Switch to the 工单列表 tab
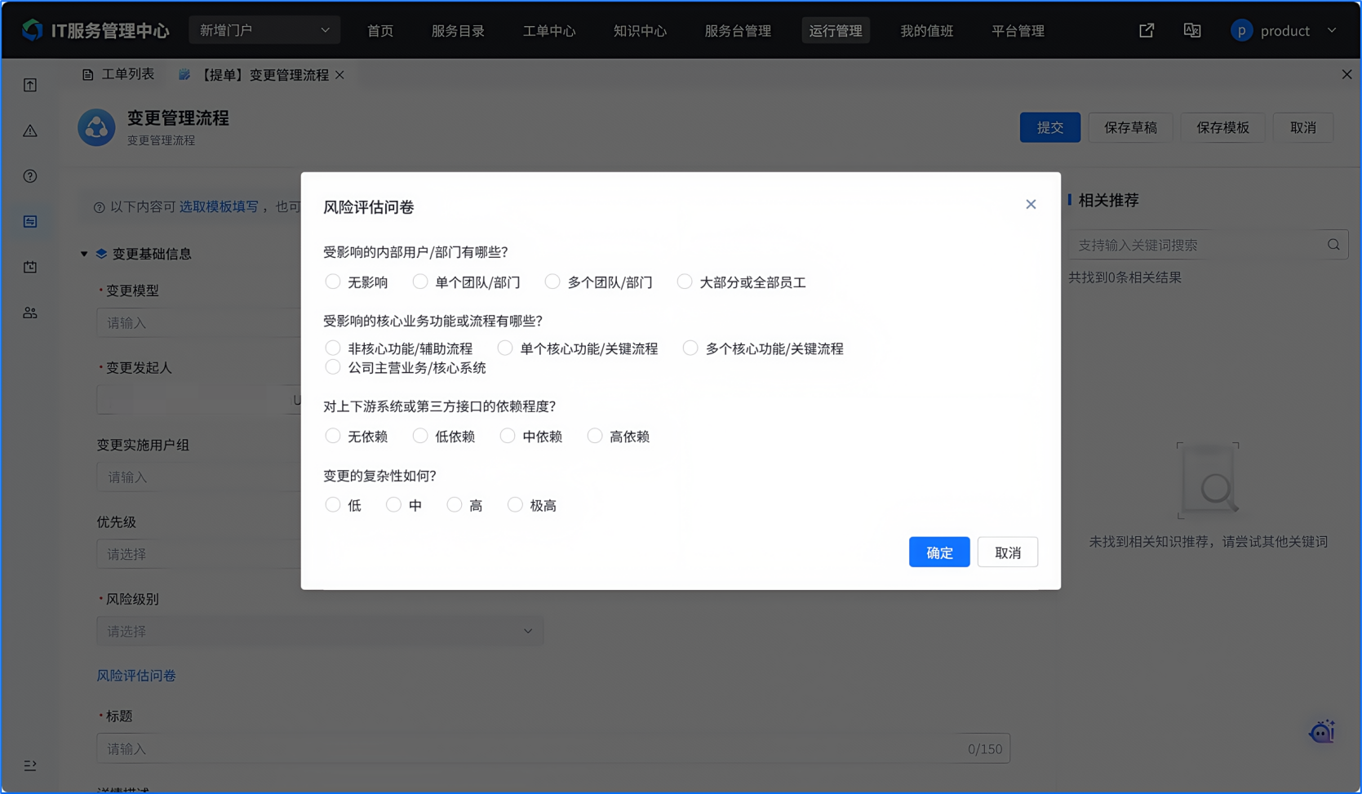The height and width of the screenshot is (794, 1362). tap(118, 74)
